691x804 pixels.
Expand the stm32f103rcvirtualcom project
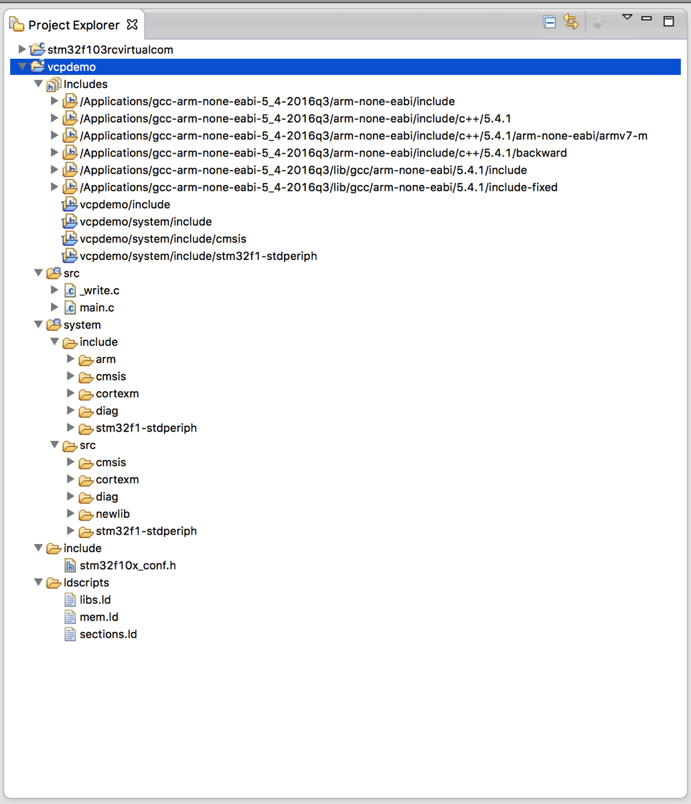pos(22,50)
